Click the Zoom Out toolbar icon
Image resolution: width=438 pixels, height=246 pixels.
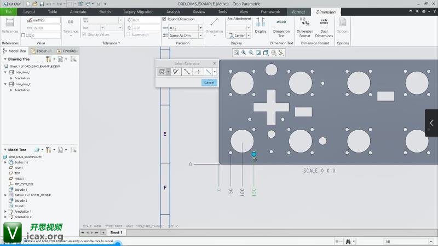[251, 53]
